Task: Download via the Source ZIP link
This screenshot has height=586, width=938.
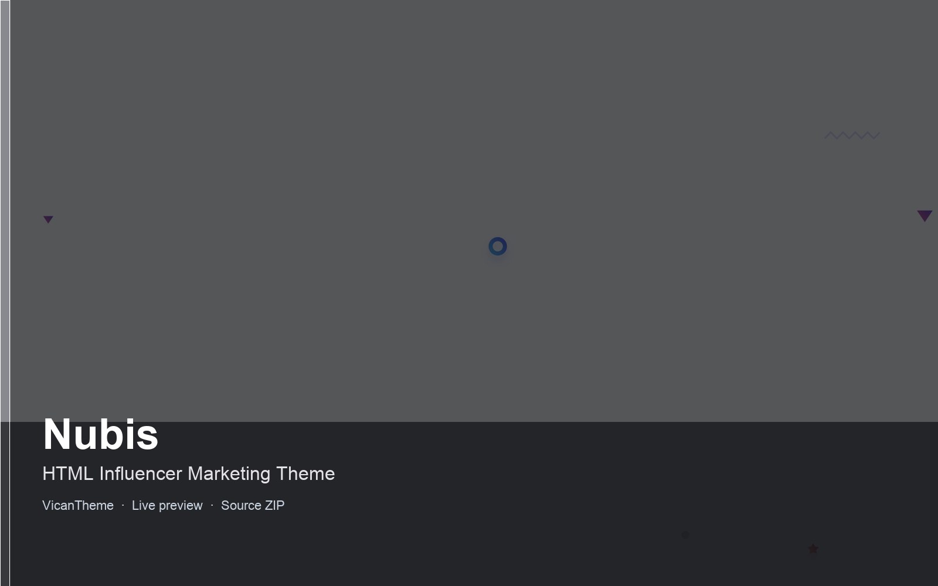Action: [x=253, y=505]
